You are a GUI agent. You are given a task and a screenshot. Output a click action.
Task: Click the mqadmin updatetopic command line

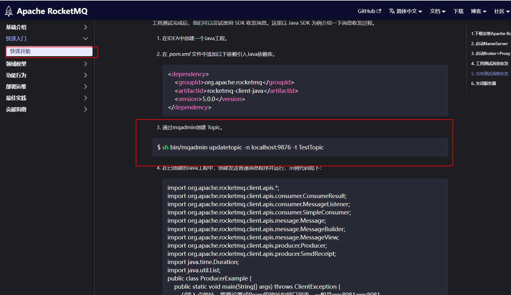pos(240,147)
